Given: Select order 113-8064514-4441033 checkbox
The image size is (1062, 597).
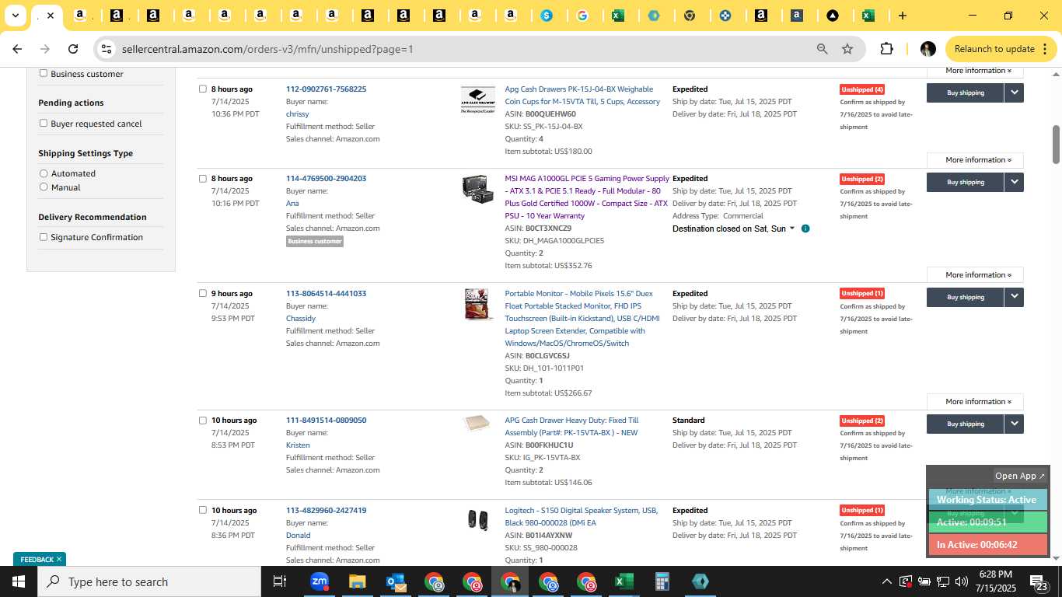Looking at the screenshot, I should (x=203, y=293).
